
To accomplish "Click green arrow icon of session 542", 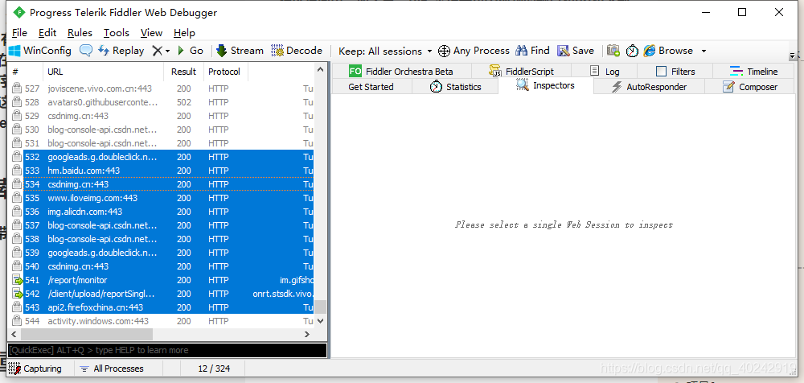I will 18,294.
